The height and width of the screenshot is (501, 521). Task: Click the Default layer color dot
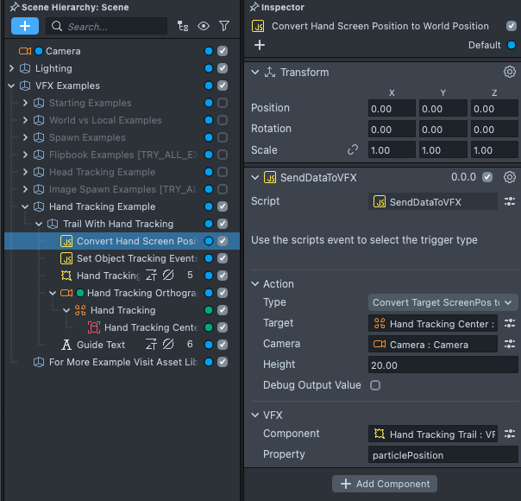(x=511, y=45)
